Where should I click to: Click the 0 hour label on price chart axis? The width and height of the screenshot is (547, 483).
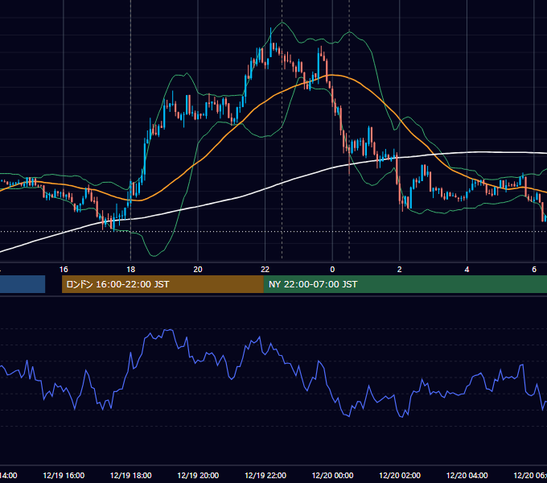click(x=332, y=270)
